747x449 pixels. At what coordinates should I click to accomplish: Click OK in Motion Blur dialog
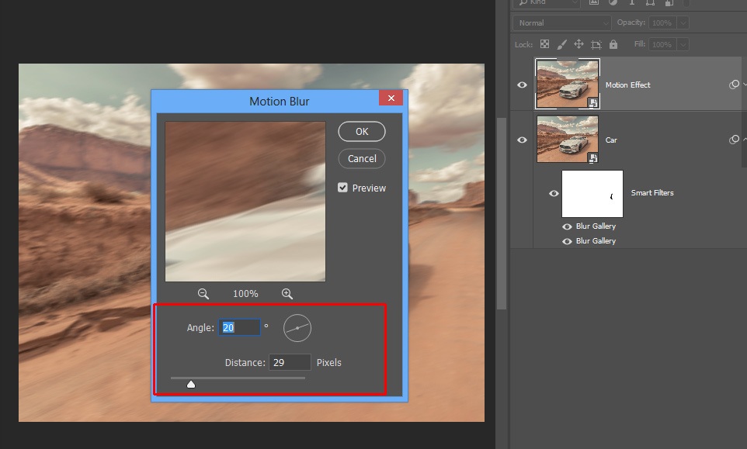[x=362, y=132]
